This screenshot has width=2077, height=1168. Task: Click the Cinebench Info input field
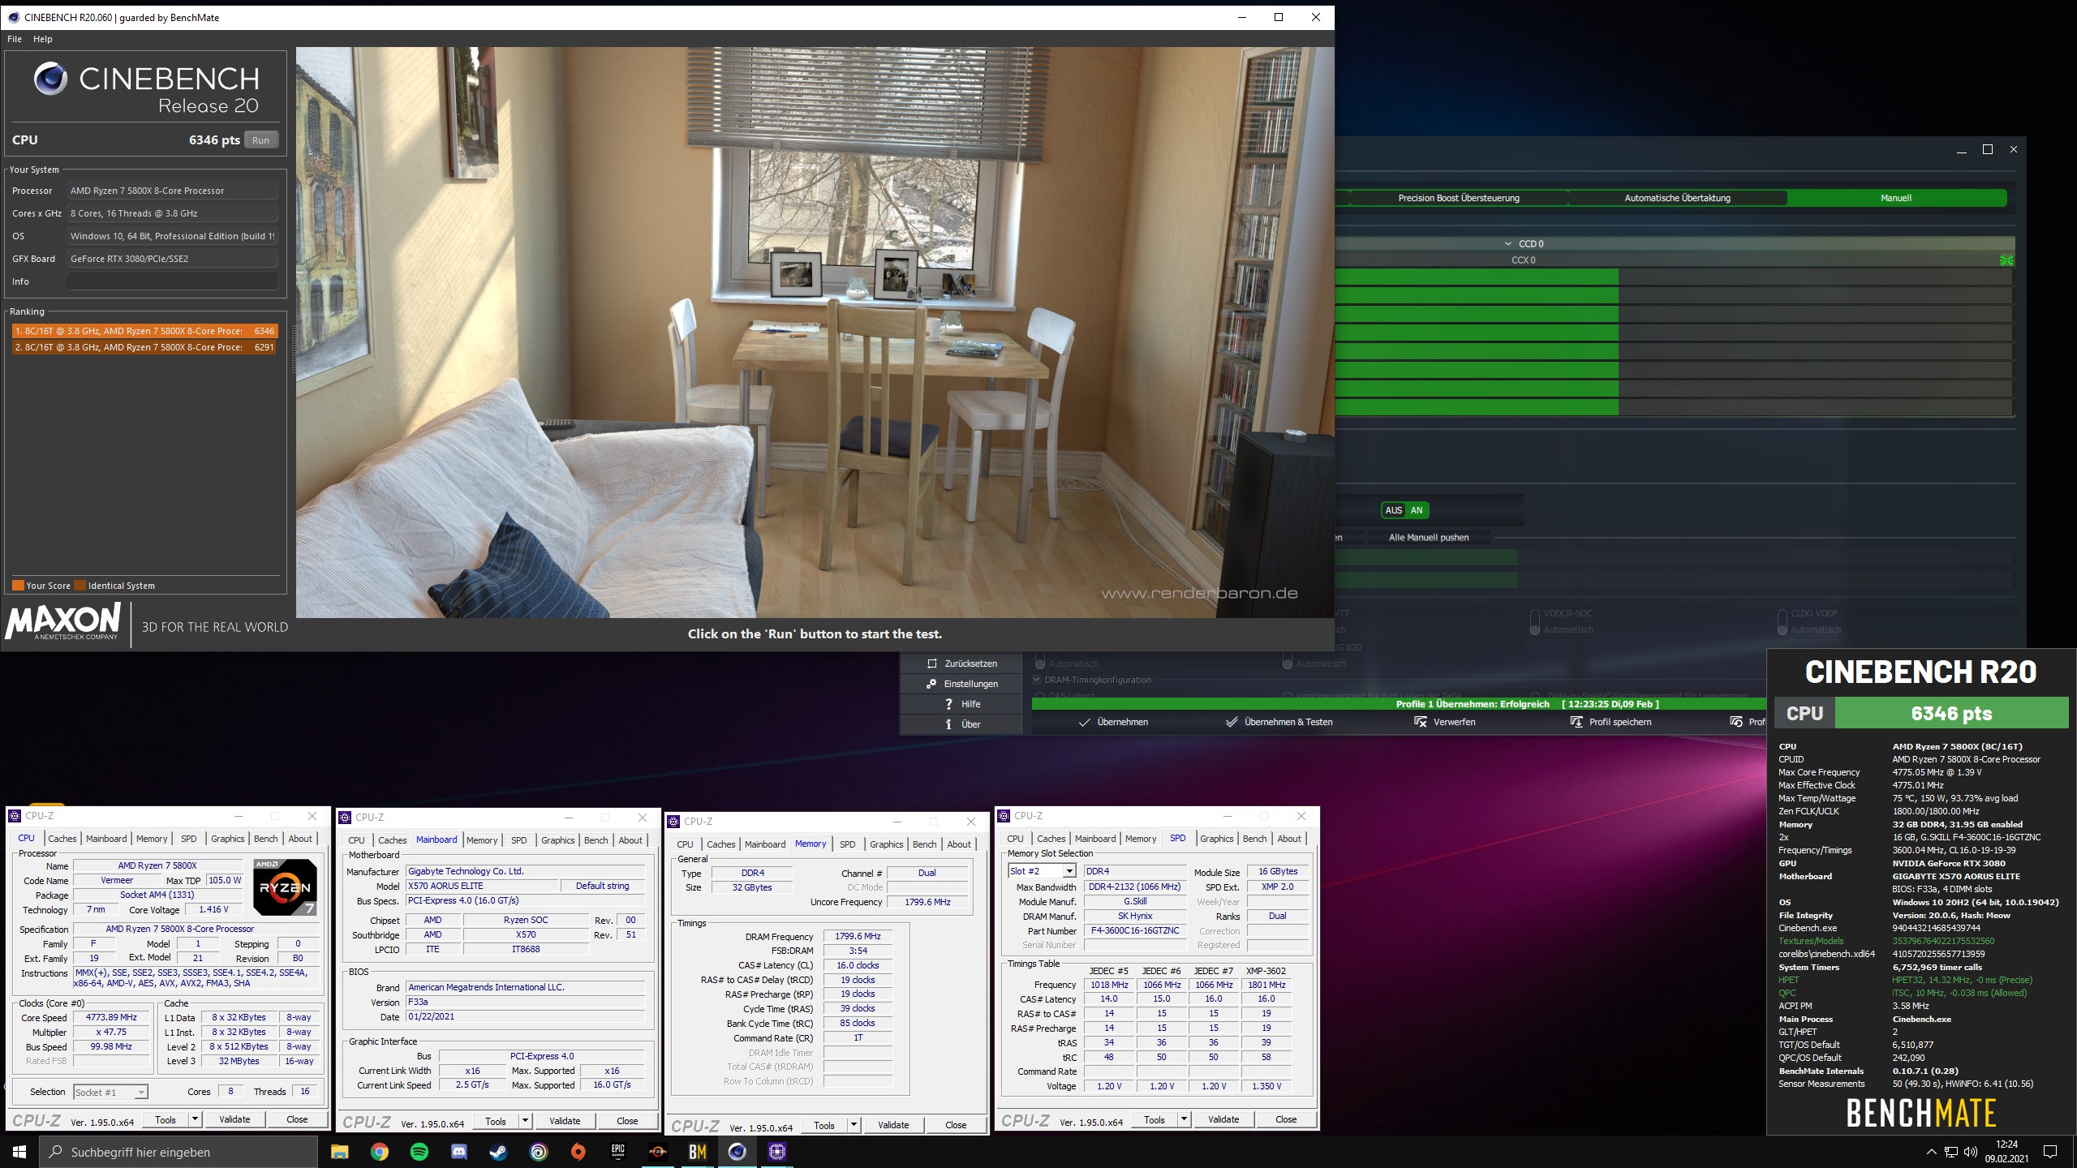(173, 281)
